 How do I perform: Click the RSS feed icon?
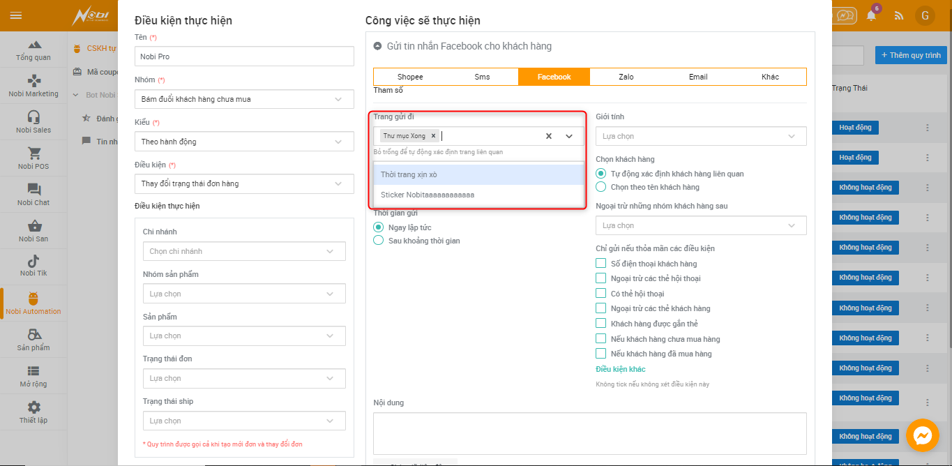tap(899, 15)
